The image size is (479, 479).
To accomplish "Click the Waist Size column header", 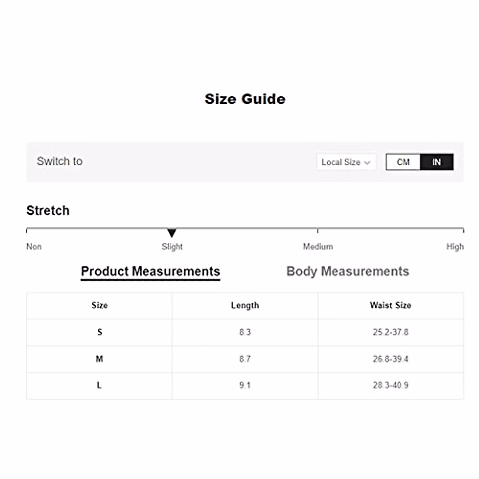I will (x=390, y=305).
